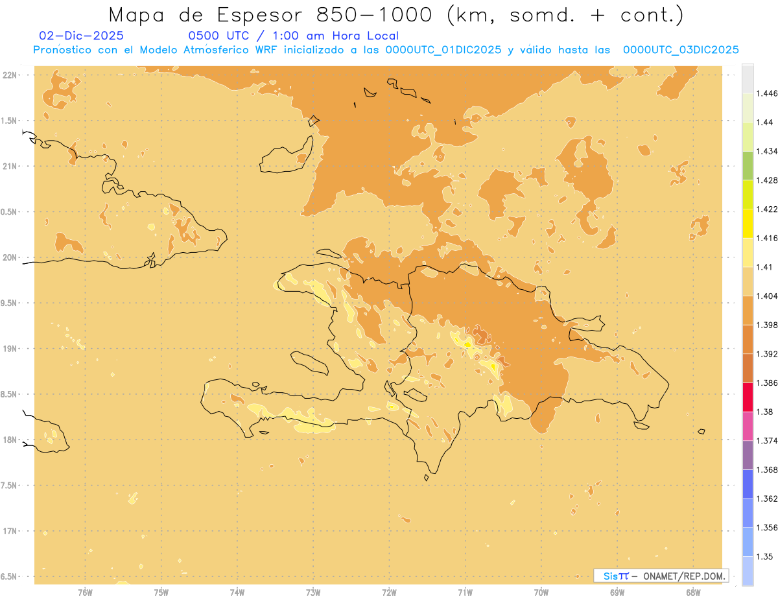Viewport: 778px width, 601px height.
Task: Click the '75W' longitude label
Action: pyautogui.click(x=161, y=593)
